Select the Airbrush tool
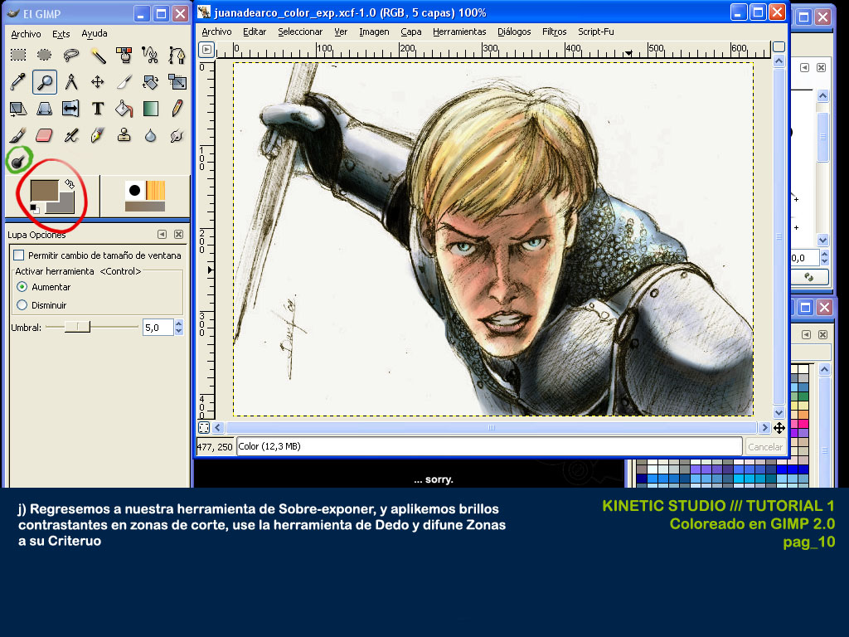The height and width of the screenshot is (637, 849). coord(71,135)
